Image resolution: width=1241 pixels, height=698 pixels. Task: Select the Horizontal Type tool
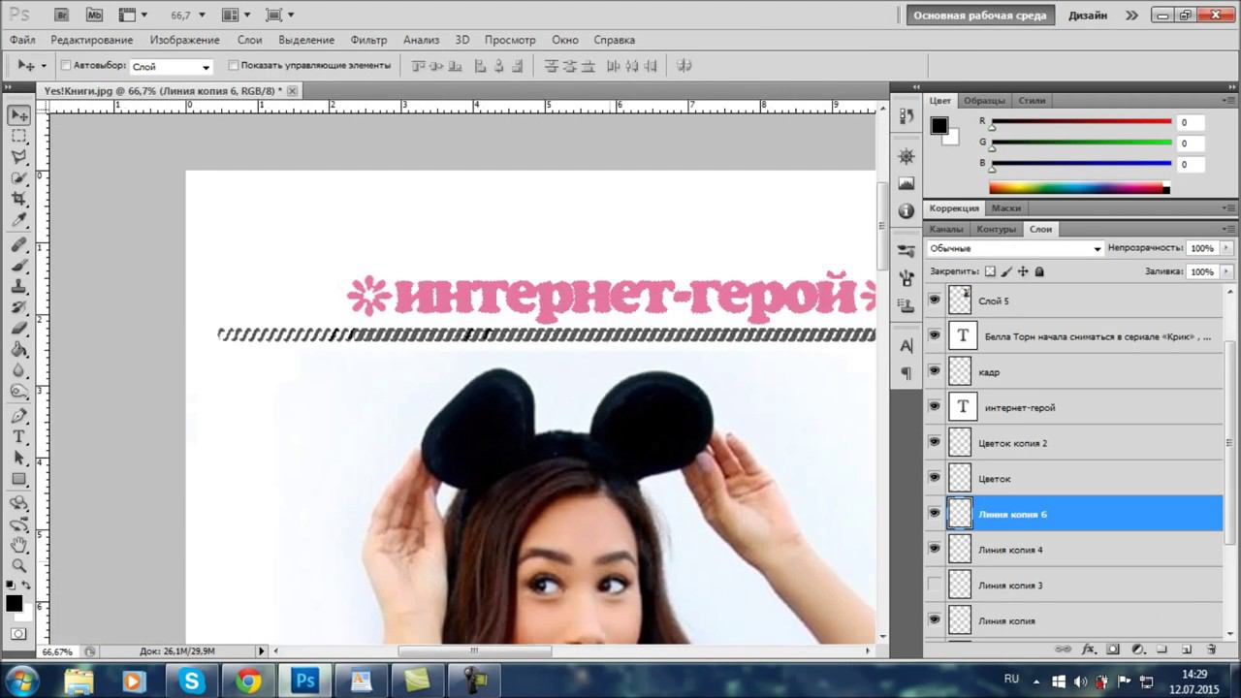point(18,437)
